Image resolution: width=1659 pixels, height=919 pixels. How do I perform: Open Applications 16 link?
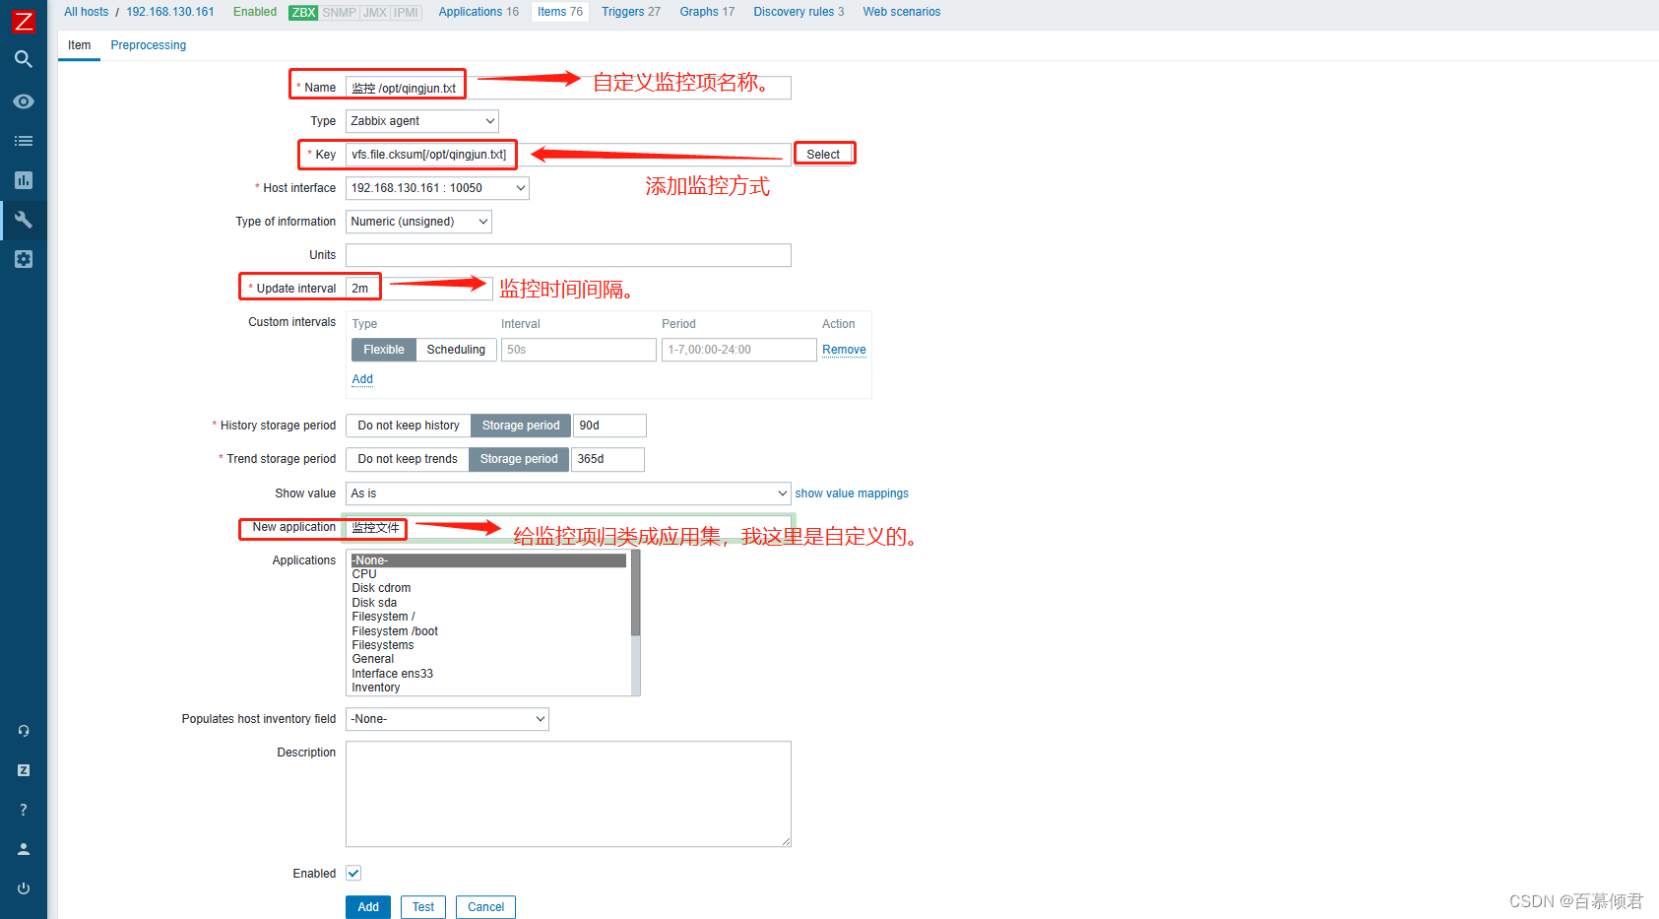click(479, 12)
